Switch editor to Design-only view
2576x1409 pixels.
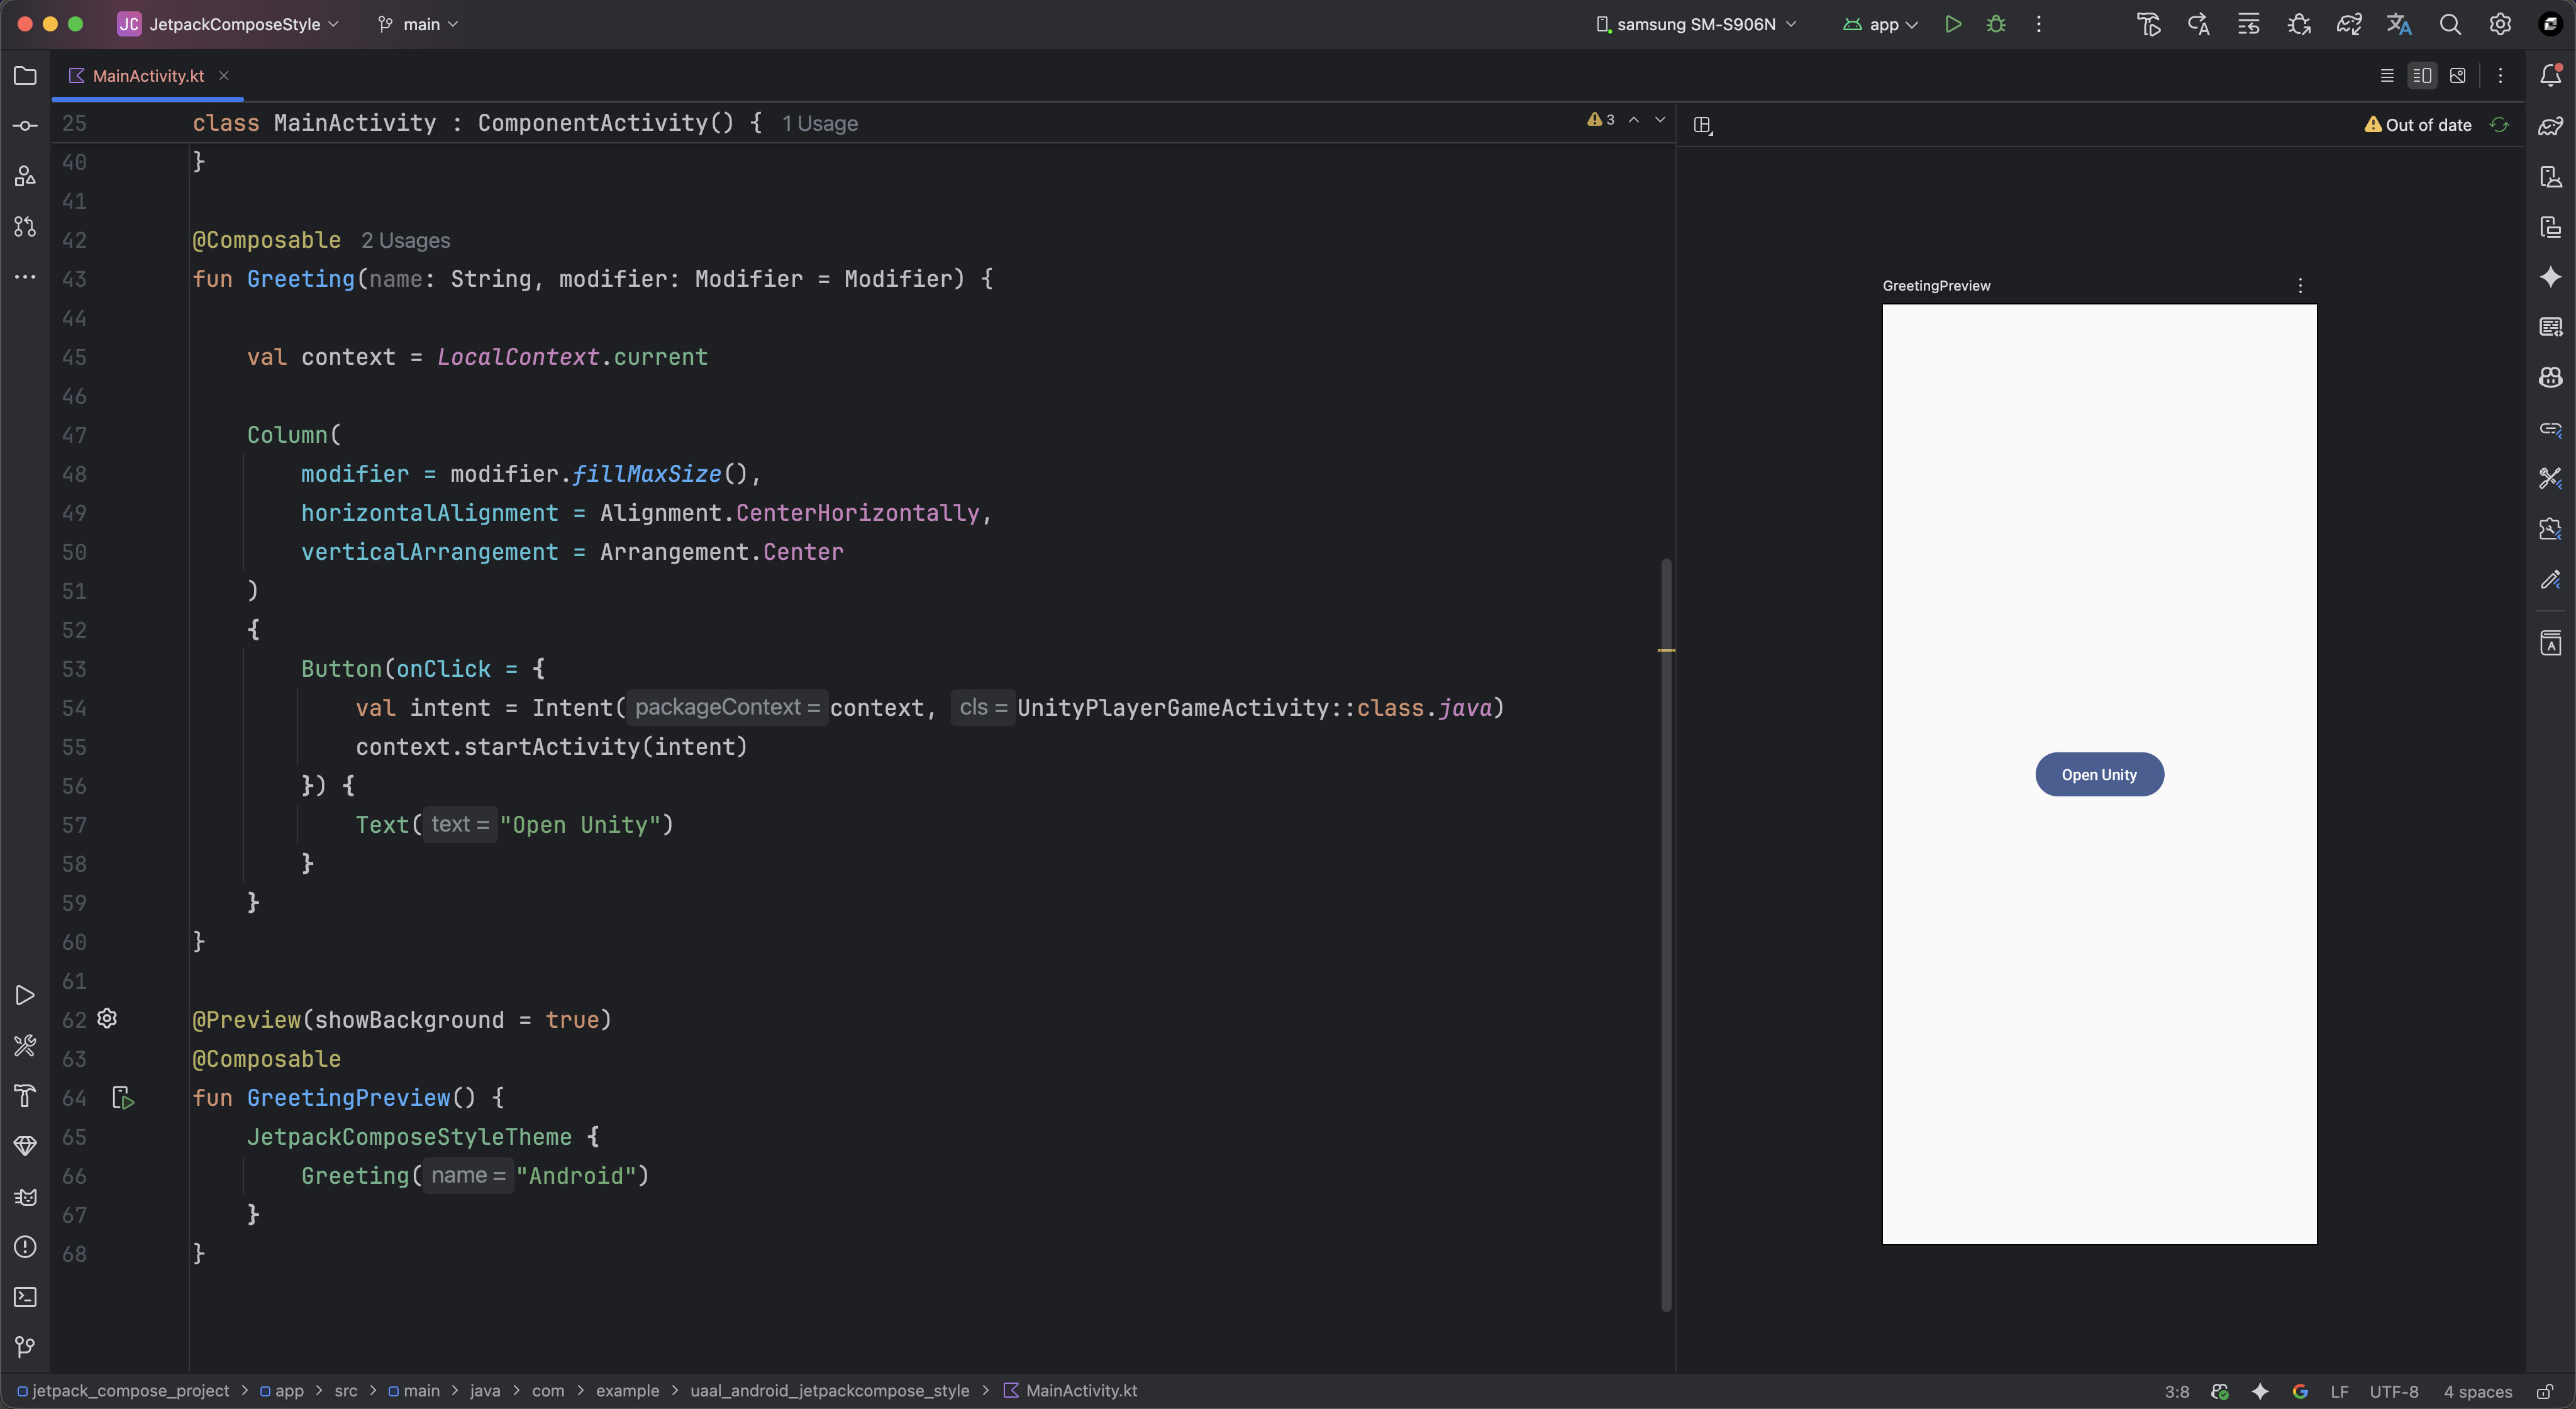click(2458, 76)
